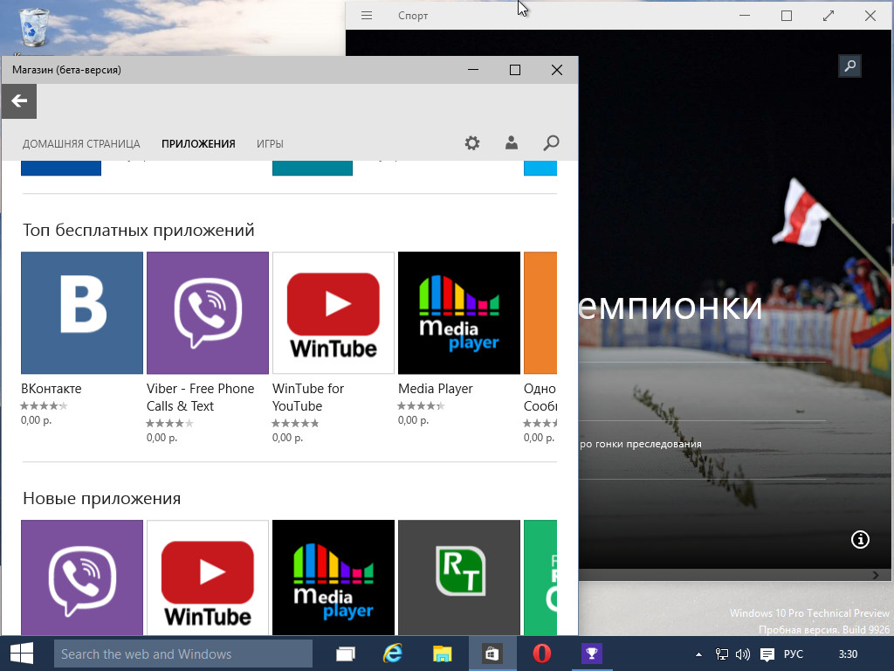Image resolution: width=894 pixels, height=671 pixels.
Task: Show hidden system tray icons
Action: click(x=698, y=654)
